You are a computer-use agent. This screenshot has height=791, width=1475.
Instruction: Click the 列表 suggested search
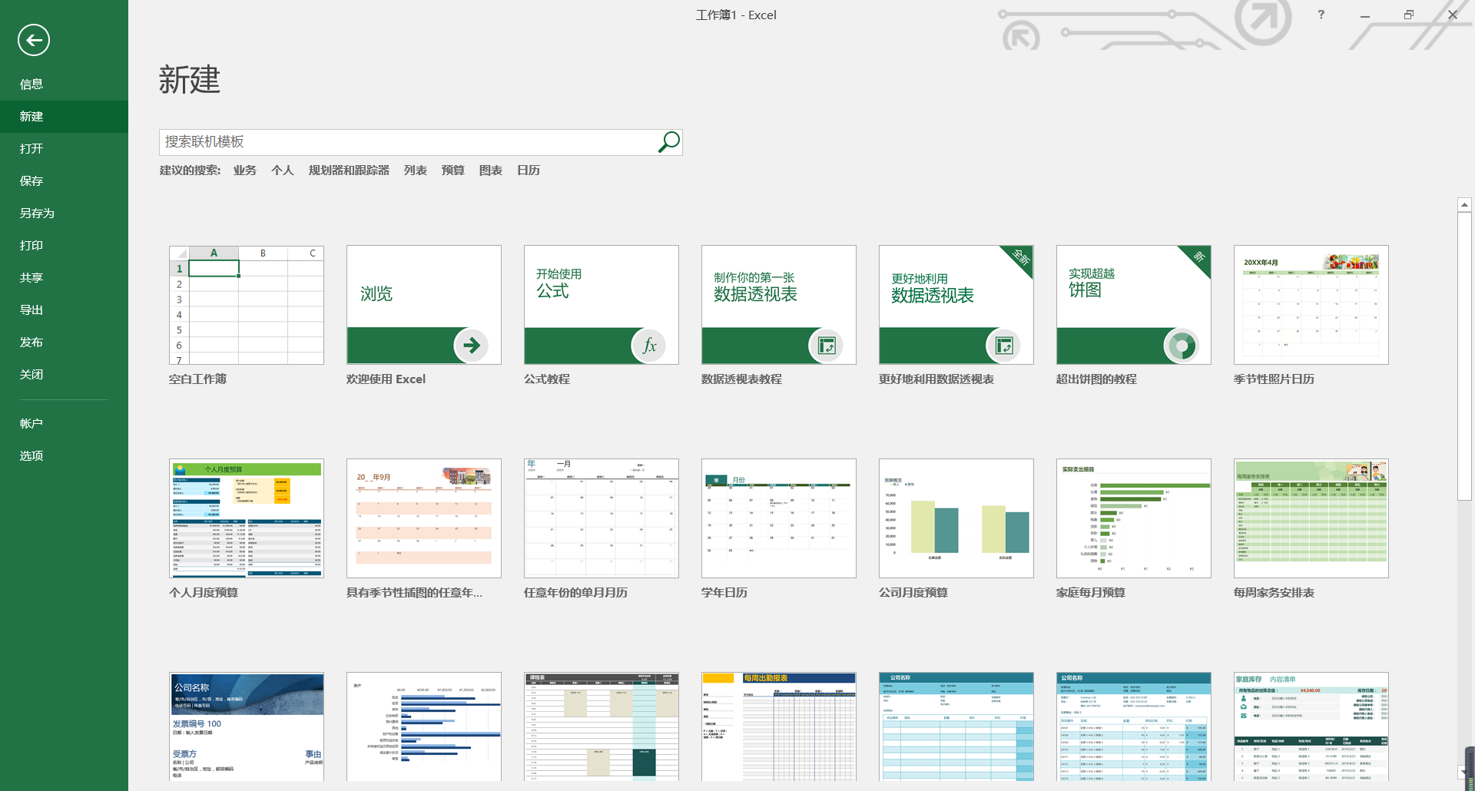pos(416,170)
